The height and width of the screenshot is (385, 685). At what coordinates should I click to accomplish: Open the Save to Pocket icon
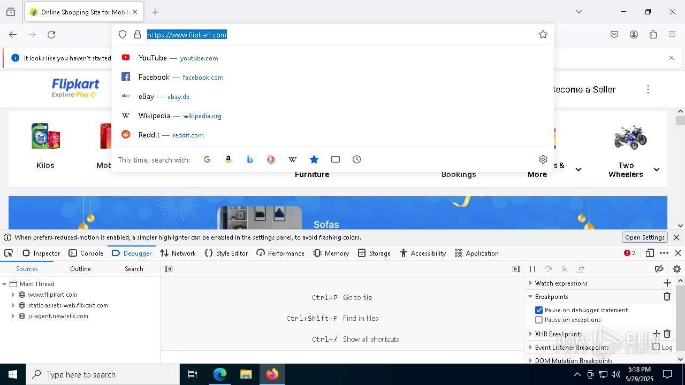click(x=614, y=34)
